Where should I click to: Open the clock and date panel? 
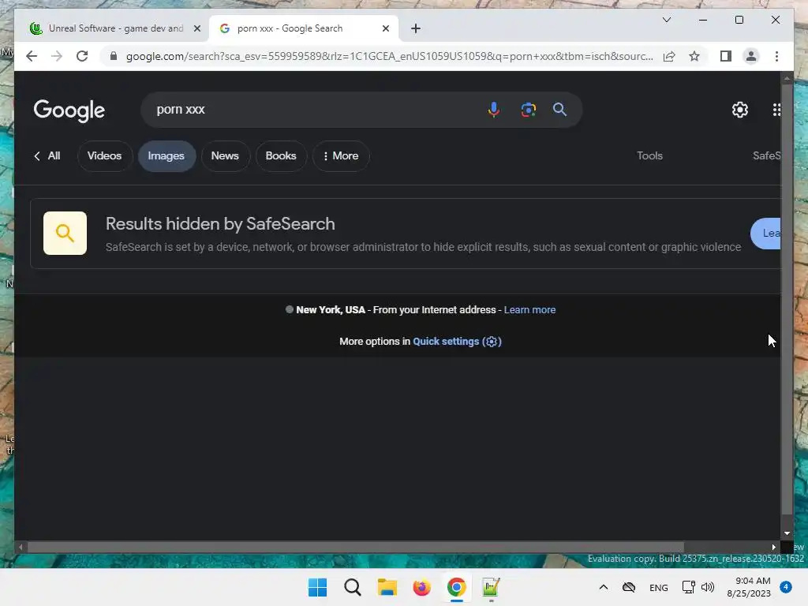749,587
